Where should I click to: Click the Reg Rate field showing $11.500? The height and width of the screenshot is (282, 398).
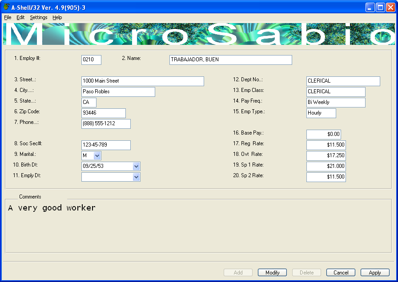tap(326, 145)
